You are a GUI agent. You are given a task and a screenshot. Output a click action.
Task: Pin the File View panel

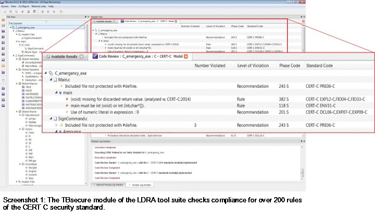[x=85, y=17]
